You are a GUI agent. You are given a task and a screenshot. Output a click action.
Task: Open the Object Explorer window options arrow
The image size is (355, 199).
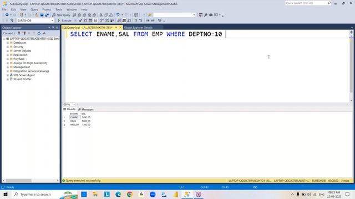coord(49,28)
